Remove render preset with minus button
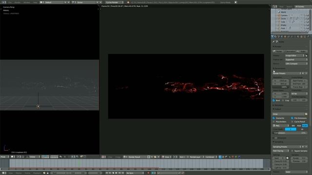312x175 pixels. (x=306, y=73)
